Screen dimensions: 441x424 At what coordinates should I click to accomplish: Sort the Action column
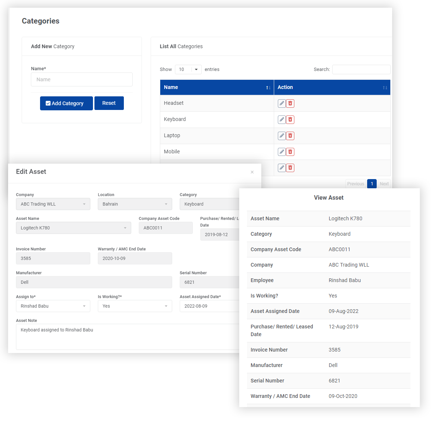pos(385,88)
